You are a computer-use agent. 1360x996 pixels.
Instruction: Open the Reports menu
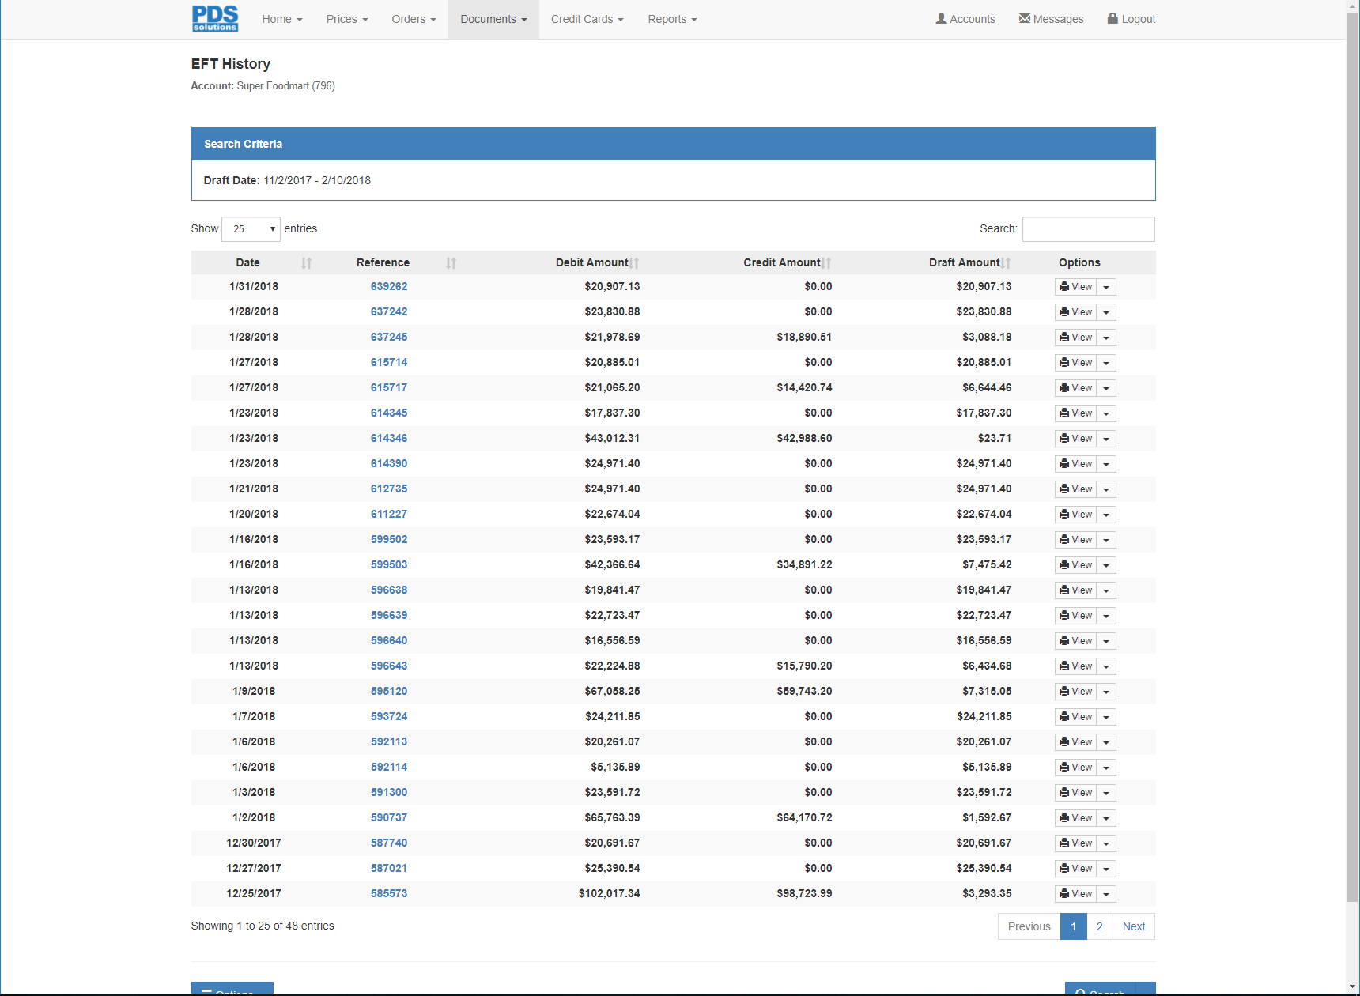coord(672,19)
